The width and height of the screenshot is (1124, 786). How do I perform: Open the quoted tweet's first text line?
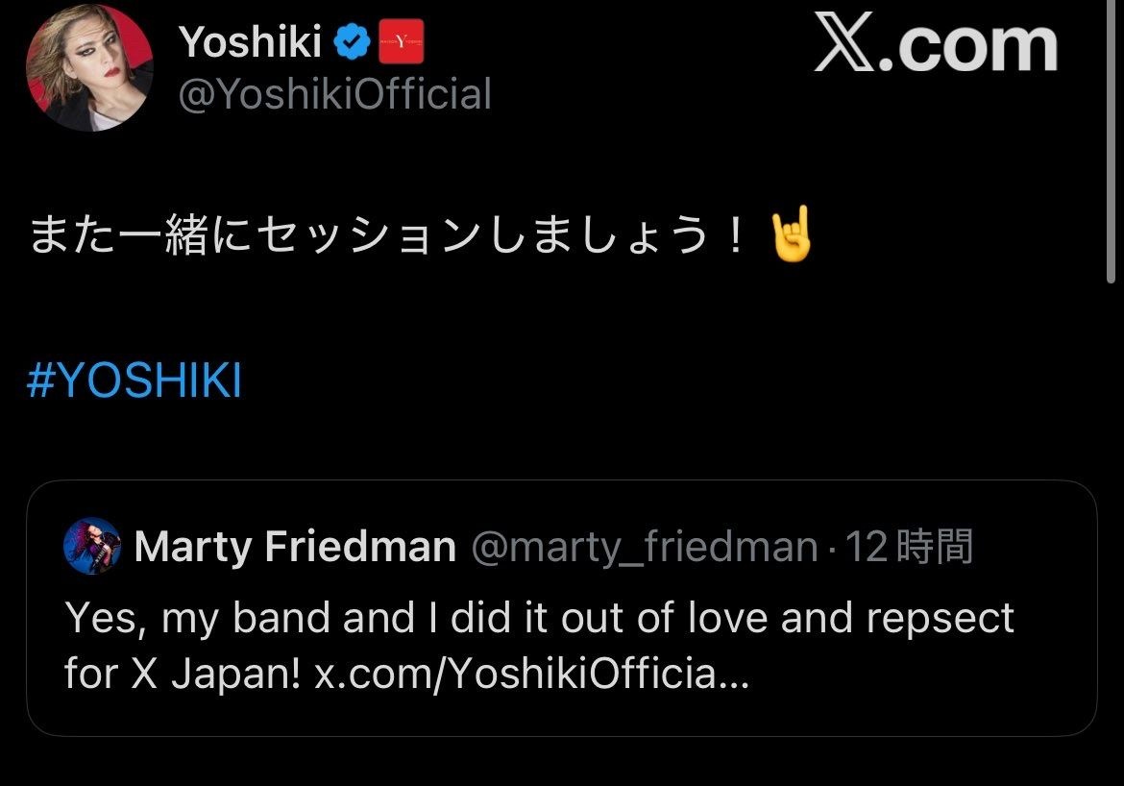click(539, 618)
